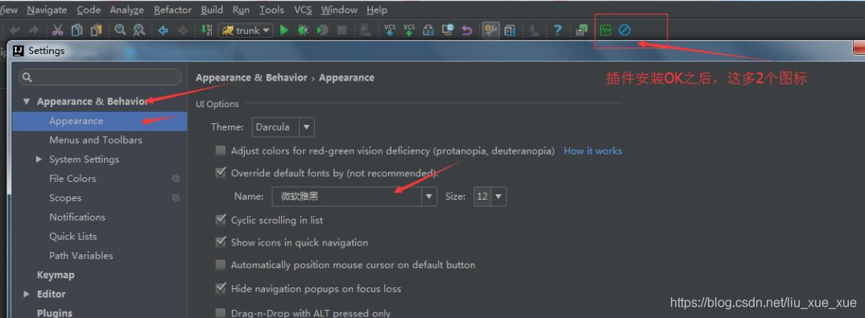Expand the Editor section arrow
The image size is (865, 318).
[26, 294]
